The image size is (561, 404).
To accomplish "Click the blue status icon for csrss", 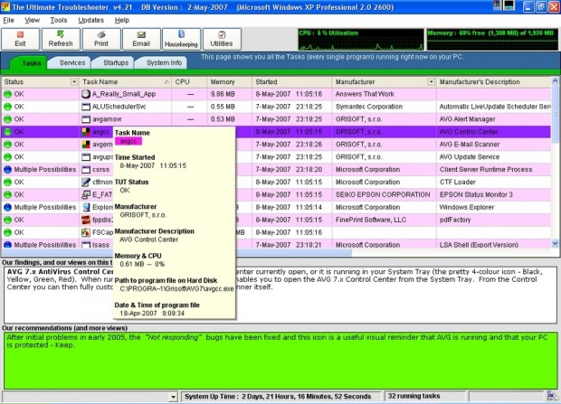I will pos(7,170).
